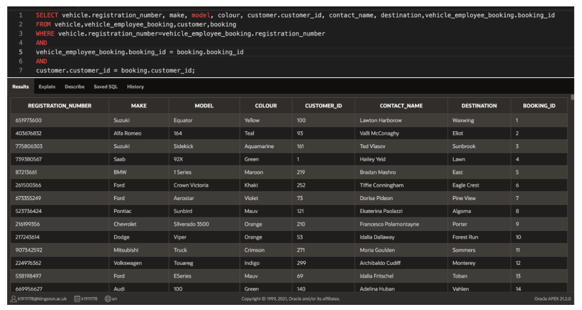Click the globe language icon
Image resolution: width=582 pixels, height=310 pixels.
point(108,298)
